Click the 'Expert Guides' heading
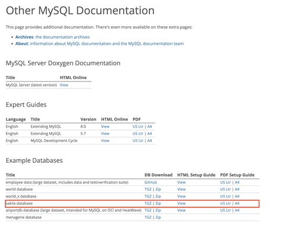Image resolution: width=282 pixels, height=230 pixels. (x=26, y=105)
